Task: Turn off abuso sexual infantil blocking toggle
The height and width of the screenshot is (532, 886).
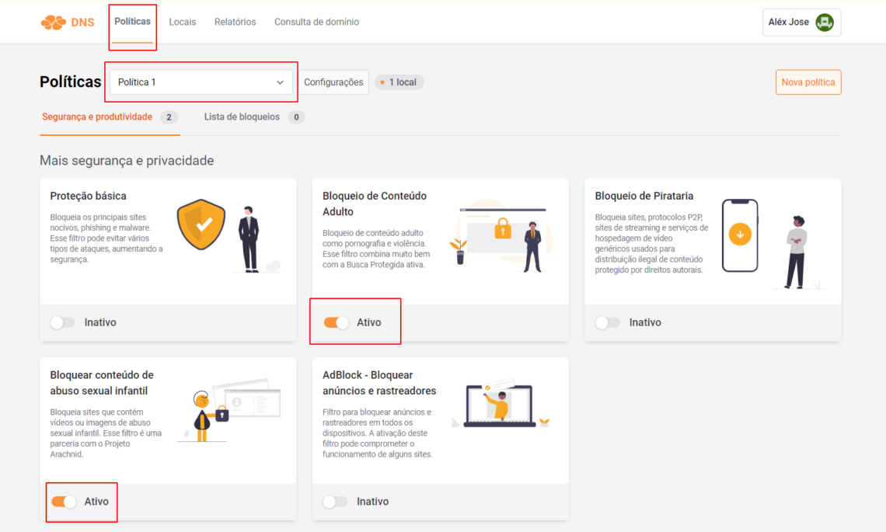Action: pyautogui.click(x=64, y=502)
